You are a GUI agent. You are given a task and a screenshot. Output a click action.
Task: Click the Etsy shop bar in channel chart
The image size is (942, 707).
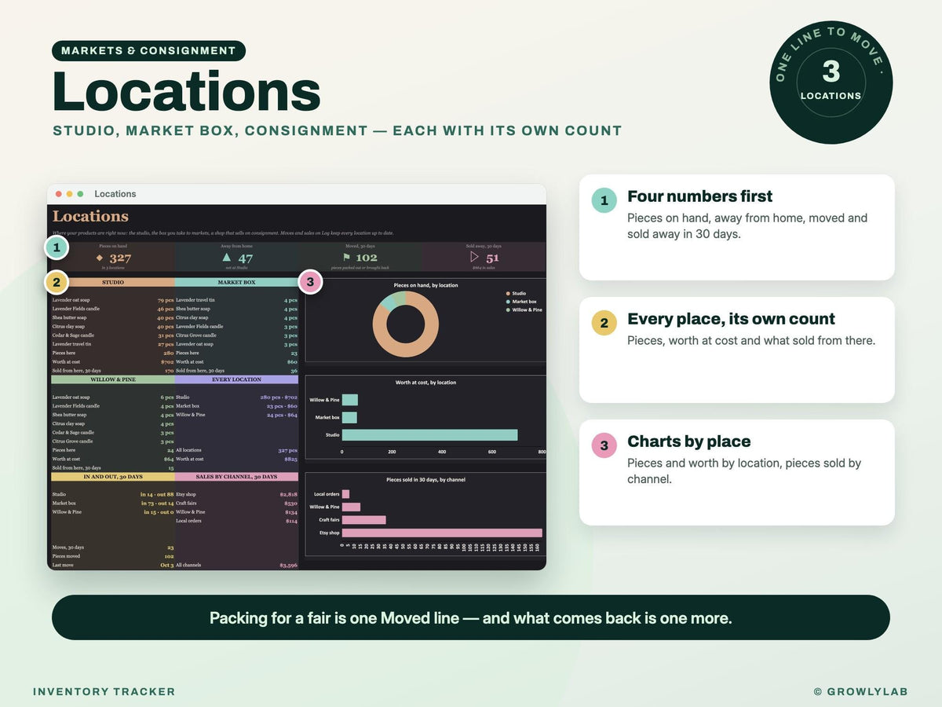click(442, 533)
